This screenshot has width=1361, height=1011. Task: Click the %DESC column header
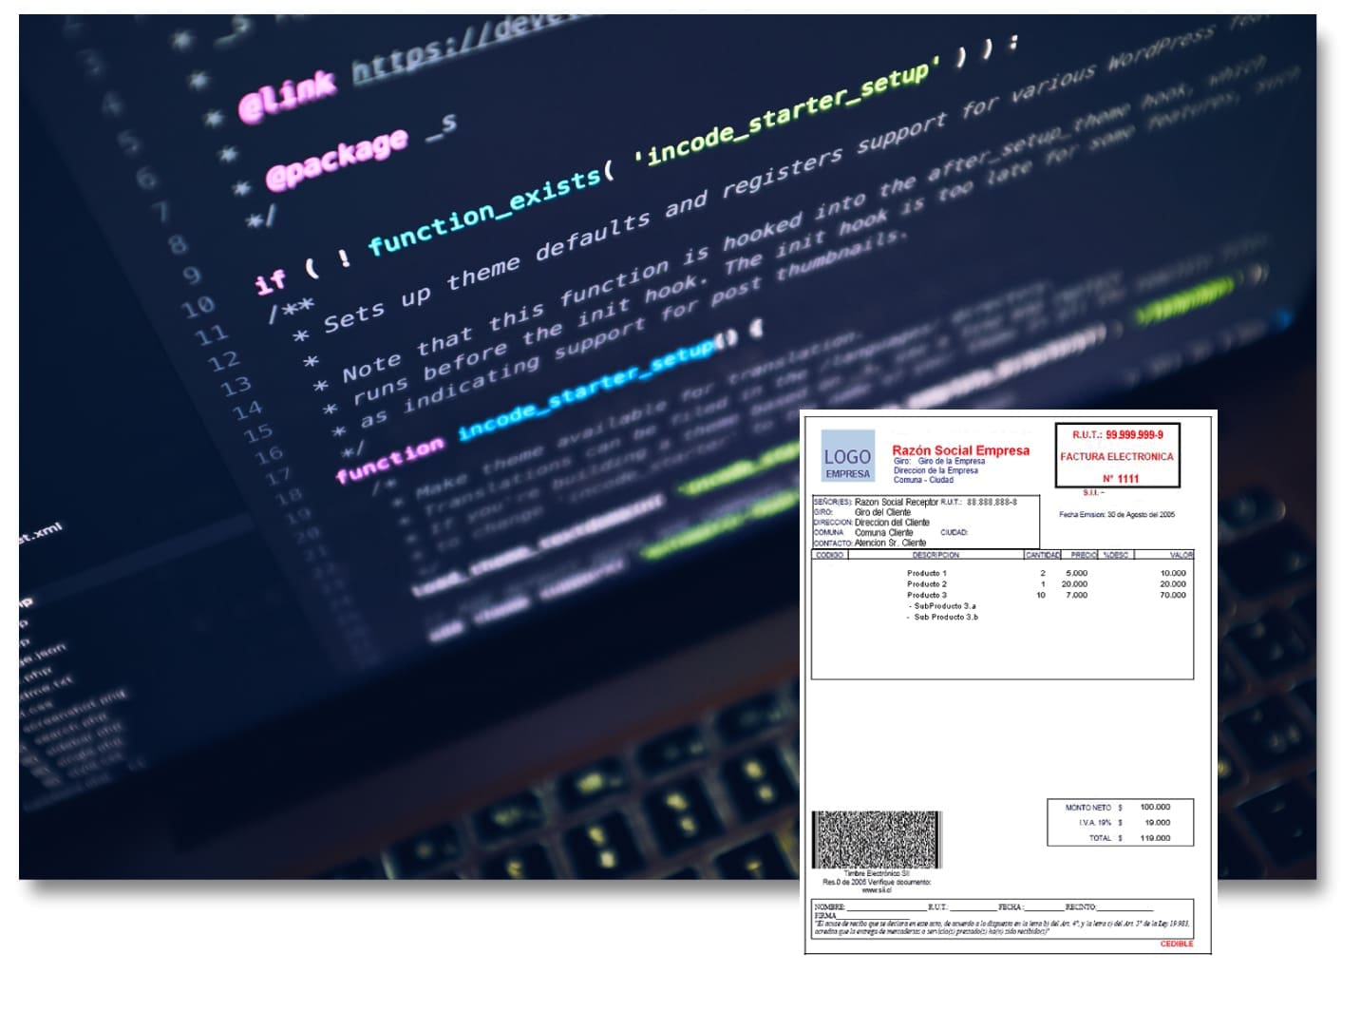tap(1116, 555)
